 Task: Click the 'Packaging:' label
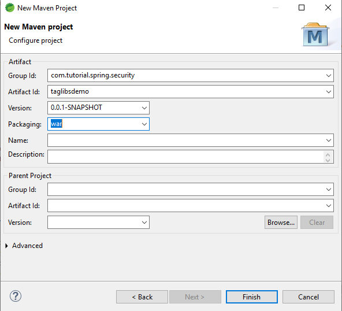25,124
